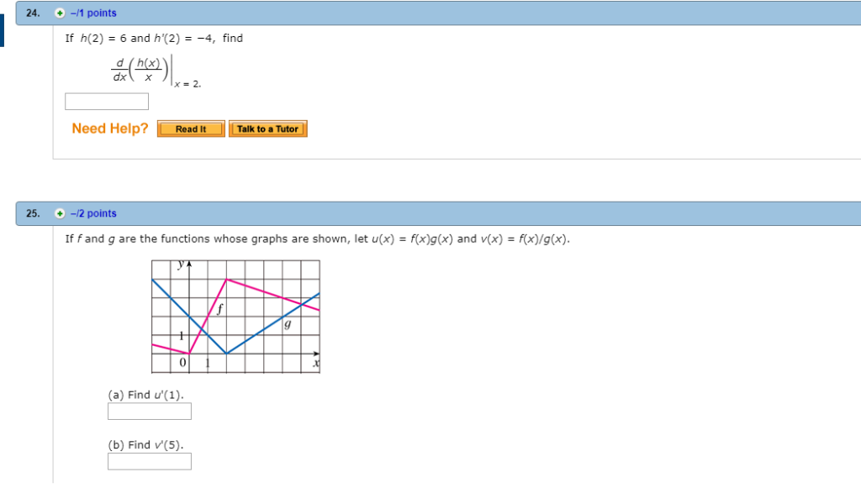The width and height of the screenshot is (861, 493).
Task: Click the blue sidebar marker beside question 24
Action: click(x=3, y=29)
